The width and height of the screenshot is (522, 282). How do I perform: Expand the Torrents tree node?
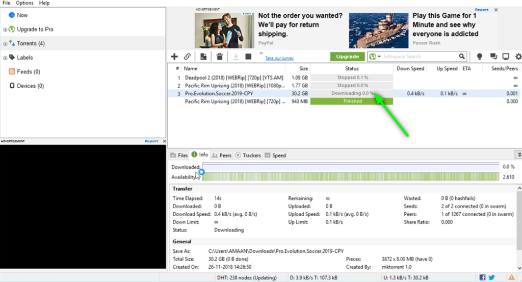5,44
